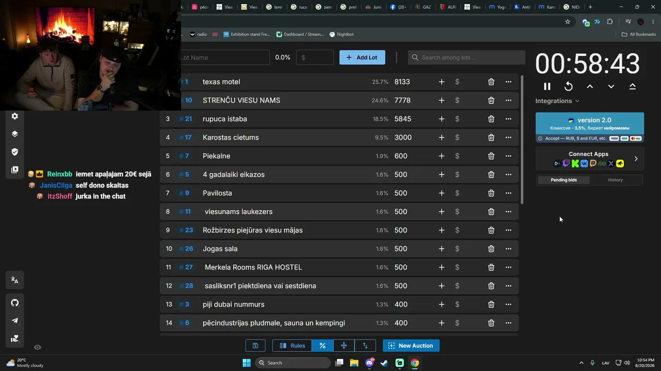This screenshot has height=371, width=661.
Task: Click the hand-heart support icon
Action: (x=15, y=339)
